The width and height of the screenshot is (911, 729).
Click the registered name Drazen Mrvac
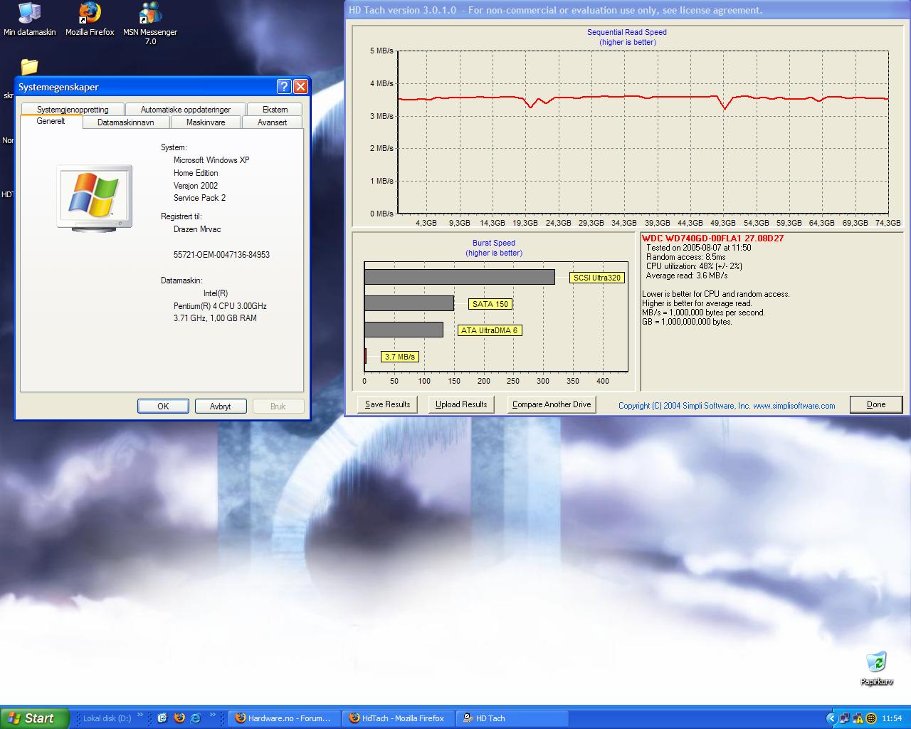pyautogui.click(x=197, y=229)
